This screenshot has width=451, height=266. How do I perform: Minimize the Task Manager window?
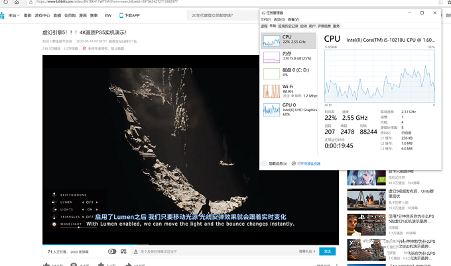[x=410, y=13]
